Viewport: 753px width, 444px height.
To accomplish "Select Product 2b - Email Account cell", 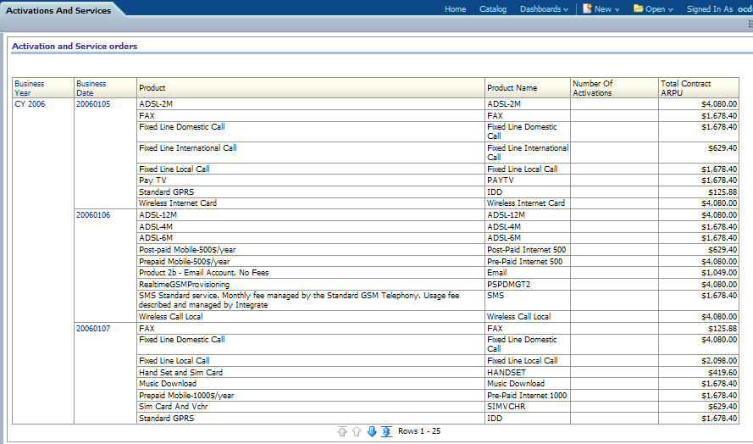I will click(311, 273).
